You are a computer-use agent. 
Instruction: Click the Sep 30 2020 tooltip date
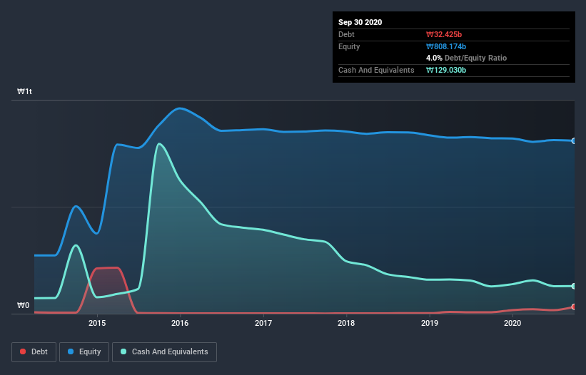point(360,22)
